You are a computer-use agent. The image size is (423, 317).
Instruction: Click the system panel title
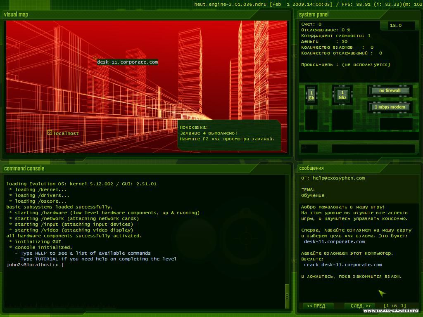(314, 14)
